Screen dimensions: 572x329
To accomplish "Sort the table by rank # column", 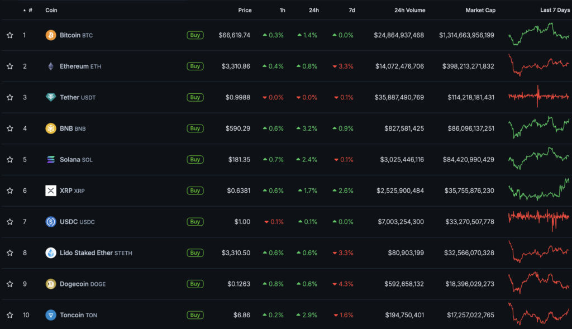I will coord(30,10).
